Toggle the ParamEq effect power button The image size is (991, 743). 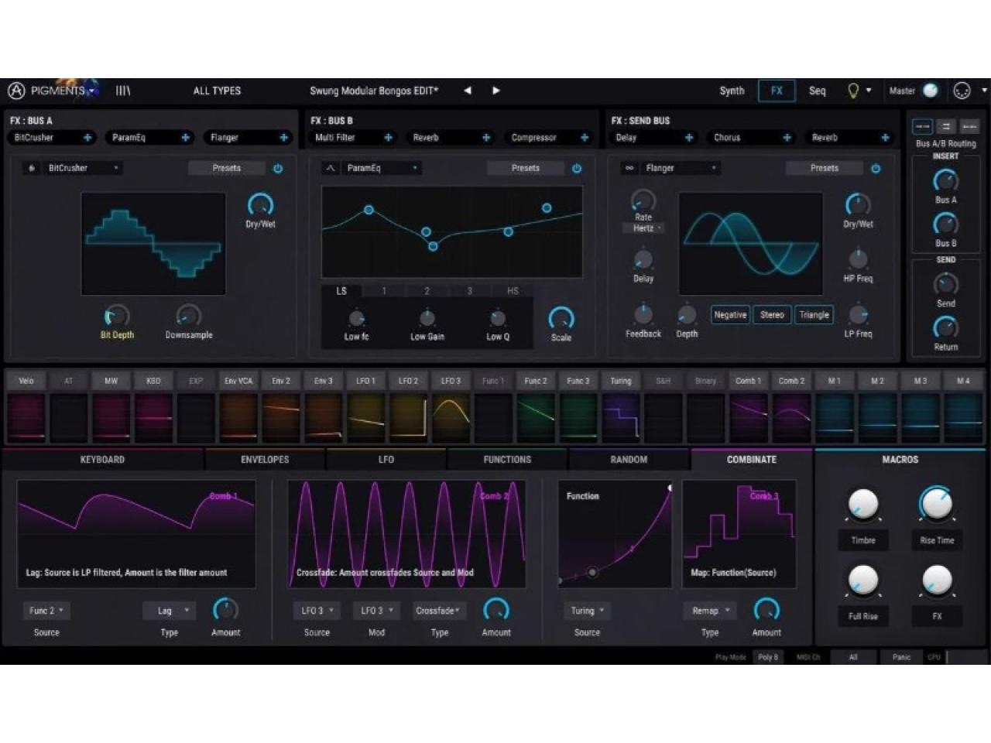coord(577,168)
